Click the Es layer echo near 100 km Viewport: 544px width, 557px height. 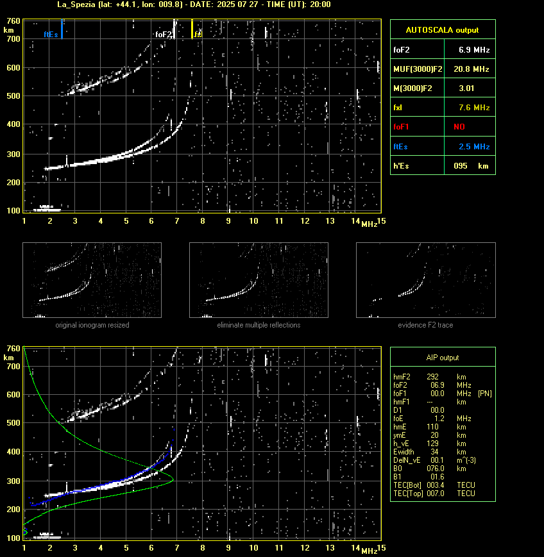coord(47,208)
